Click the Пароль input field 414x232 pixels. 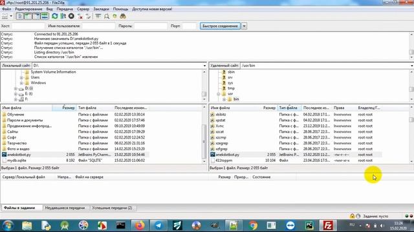tap(151, 26)
